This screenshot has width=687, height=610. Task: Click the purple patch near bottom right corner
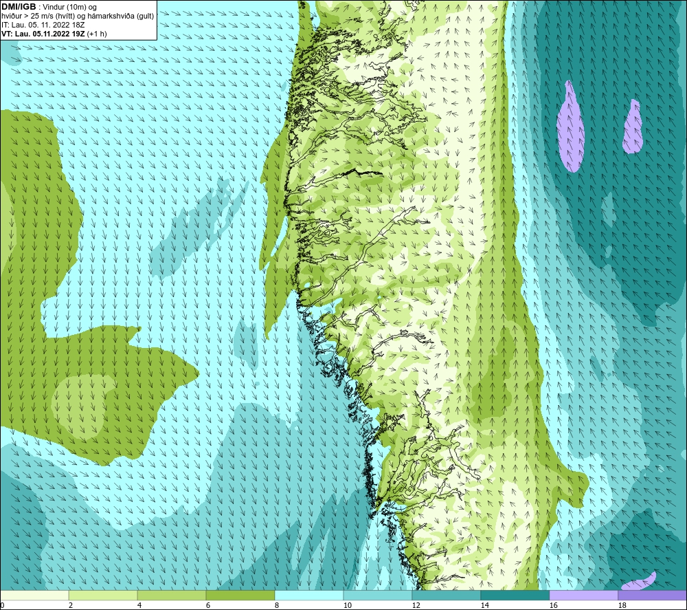tap(639, 582)
